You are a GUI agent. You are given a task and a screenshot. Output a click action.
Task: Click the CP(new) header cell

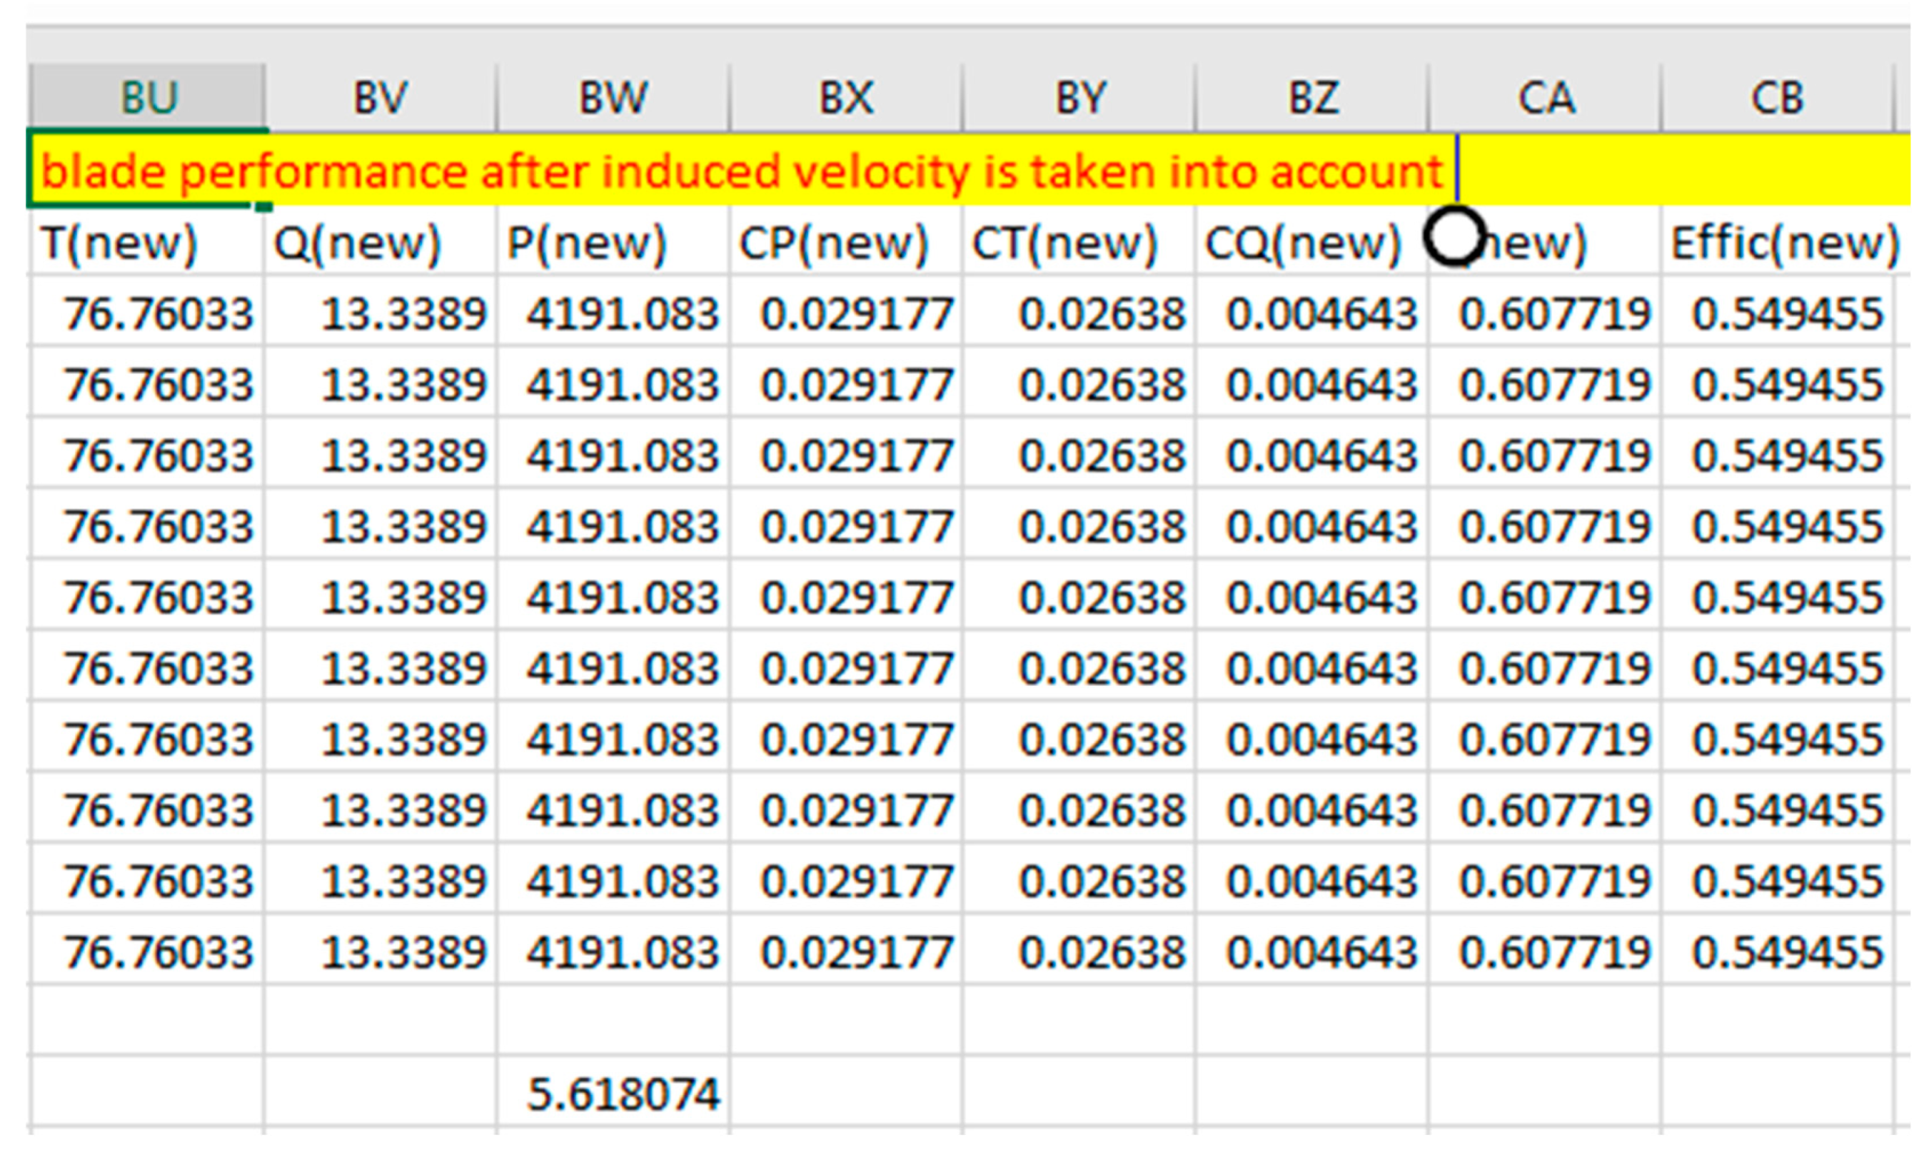coord(834,243)
